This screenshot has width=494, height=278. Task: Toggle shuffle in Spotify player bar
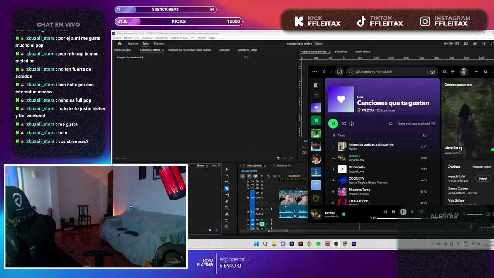(385, 212)
